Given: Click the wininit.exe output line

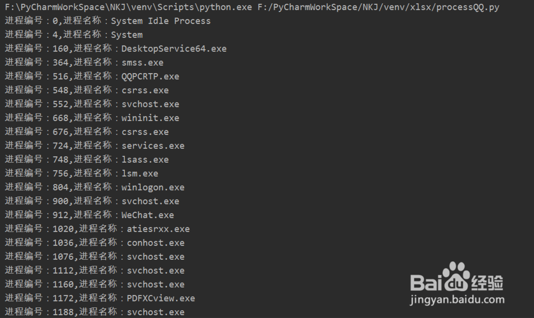Looking at the screenshot, I should pyautogui.click(x=92, y=118).
